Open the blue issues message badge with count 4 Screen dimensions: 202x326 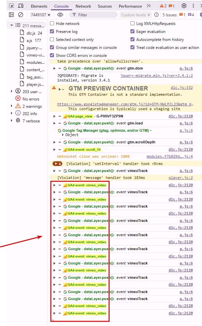tap(191, 15)
